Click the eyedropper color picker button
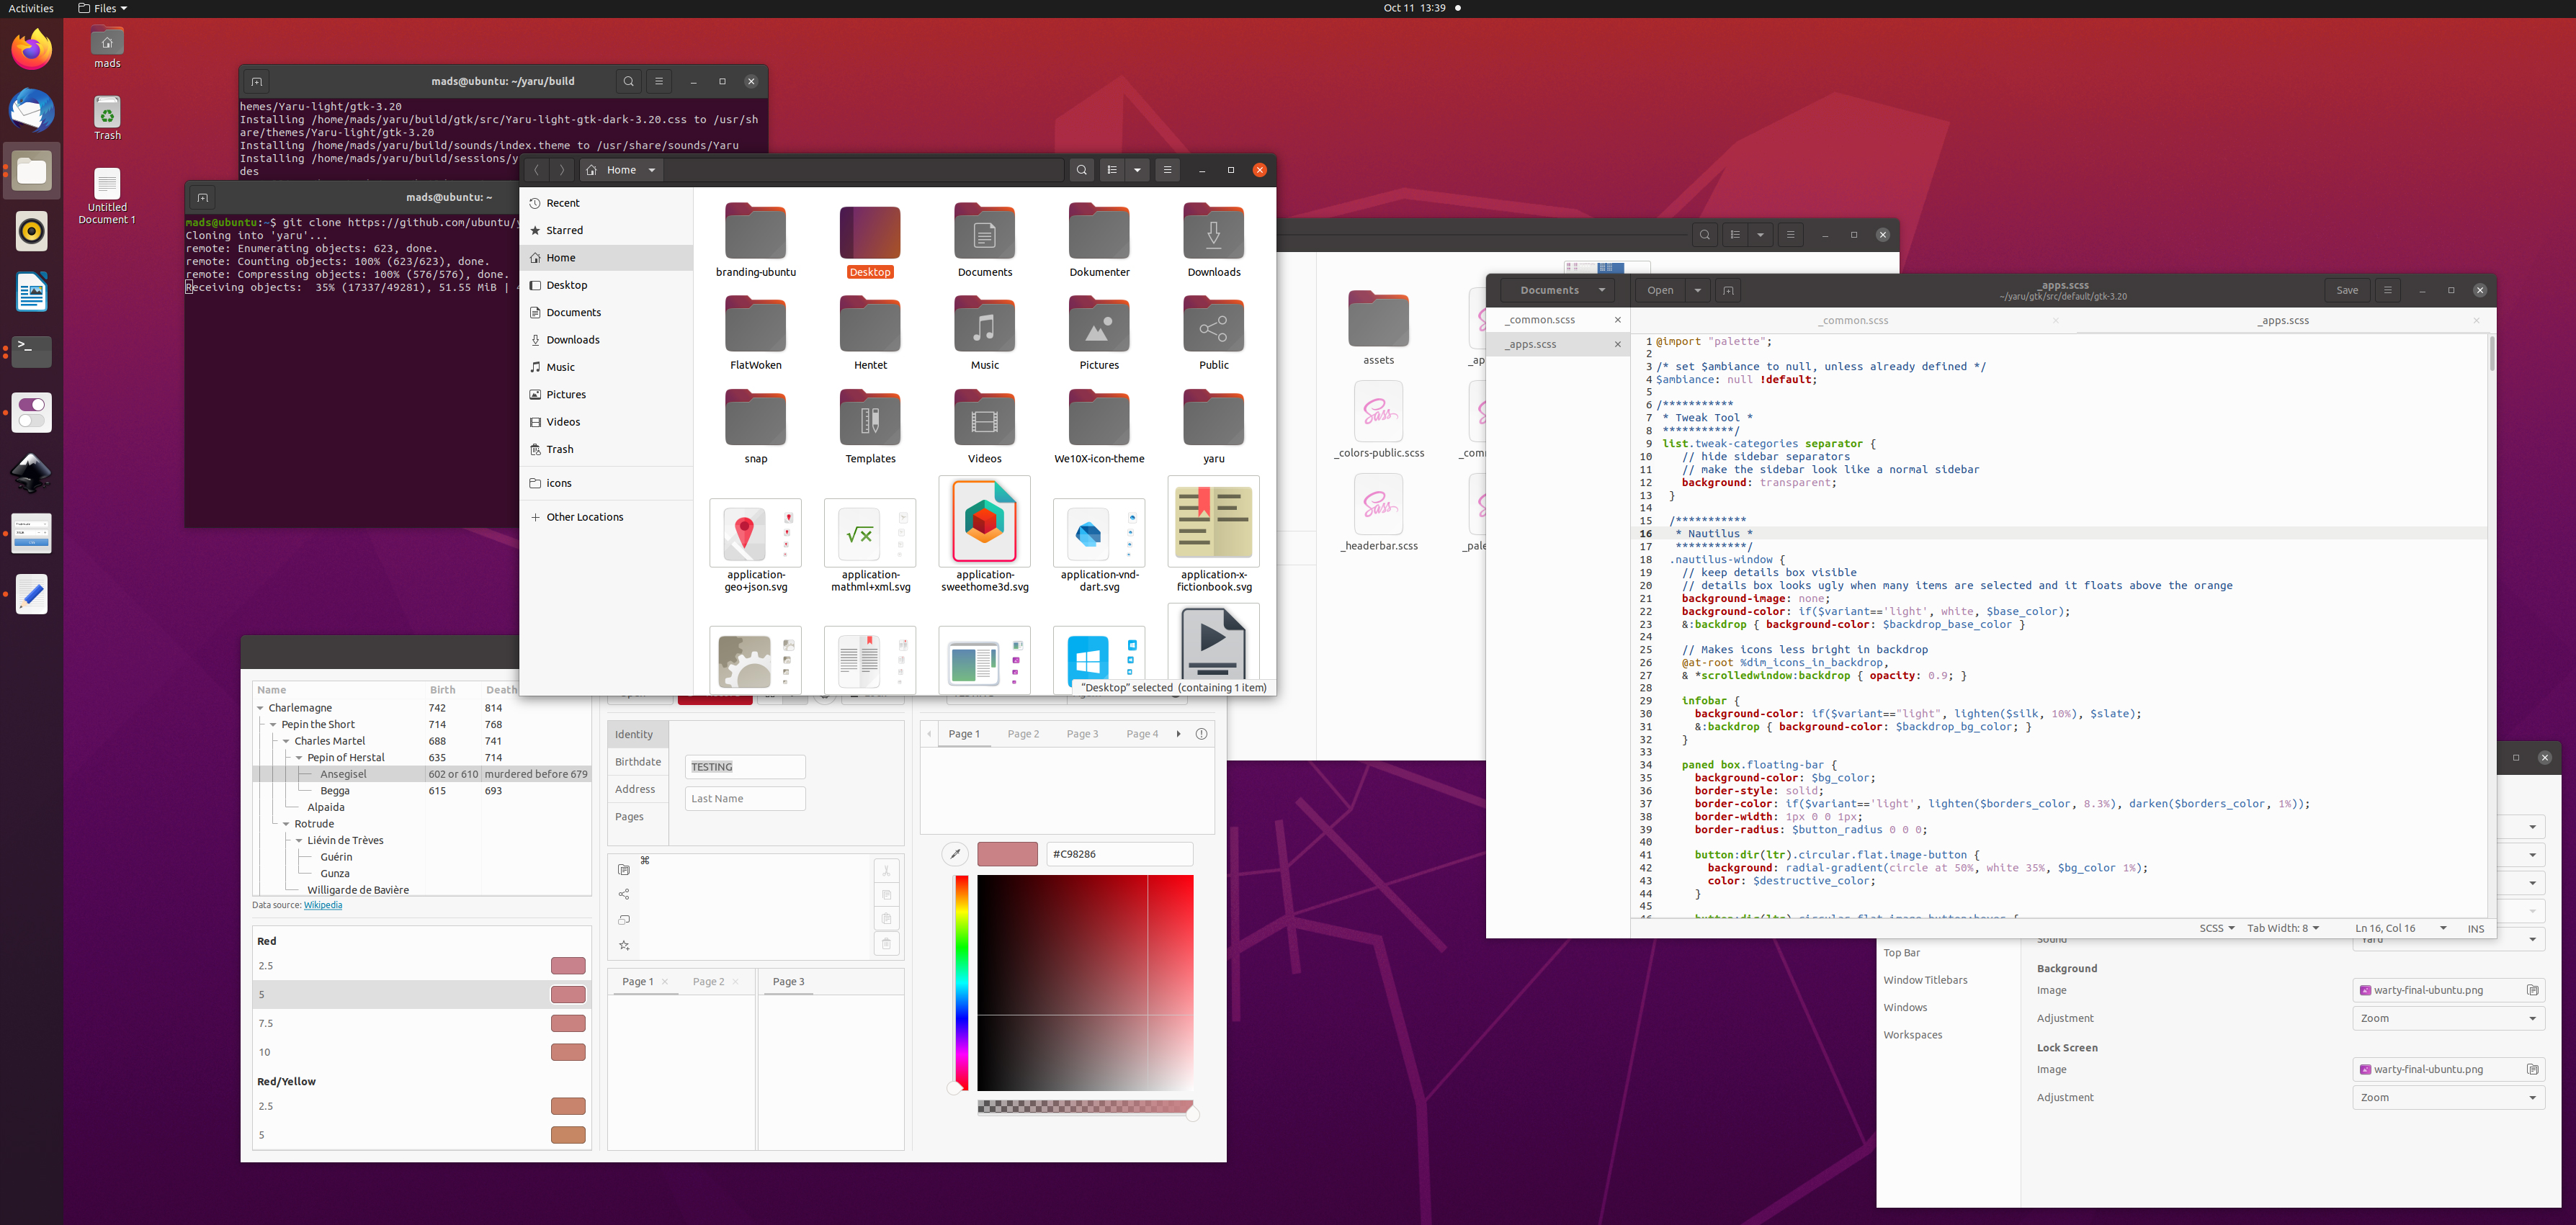Viewport: 2576px width, 1225px height. point(955,854)
